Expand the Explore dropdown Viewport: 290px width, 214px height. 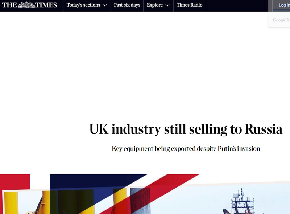click(158, 5)
